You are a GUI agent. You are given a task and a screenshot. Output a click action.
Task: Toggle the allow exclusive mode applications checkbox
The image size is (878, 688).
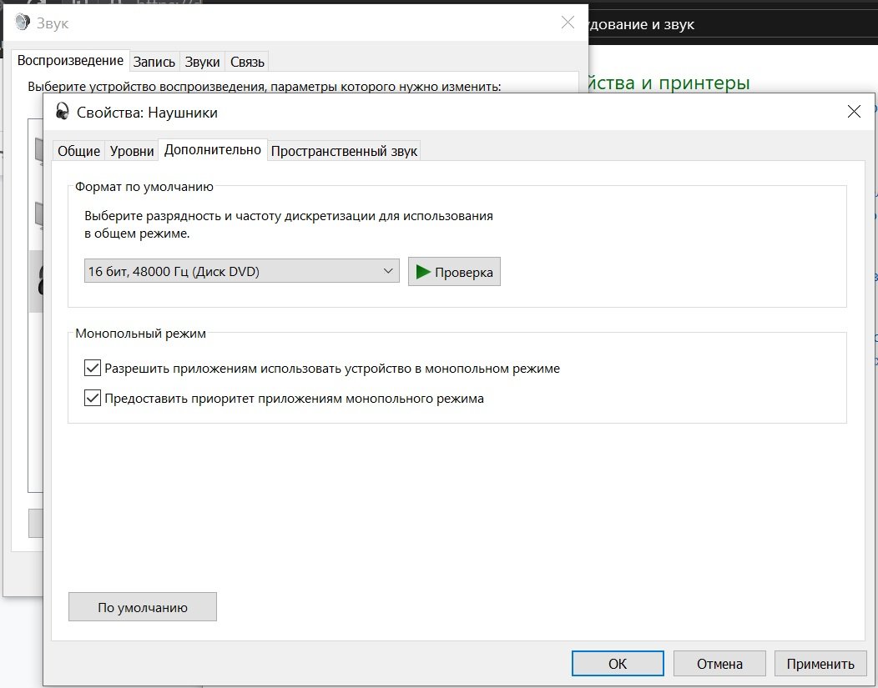[x=93, y=368]
